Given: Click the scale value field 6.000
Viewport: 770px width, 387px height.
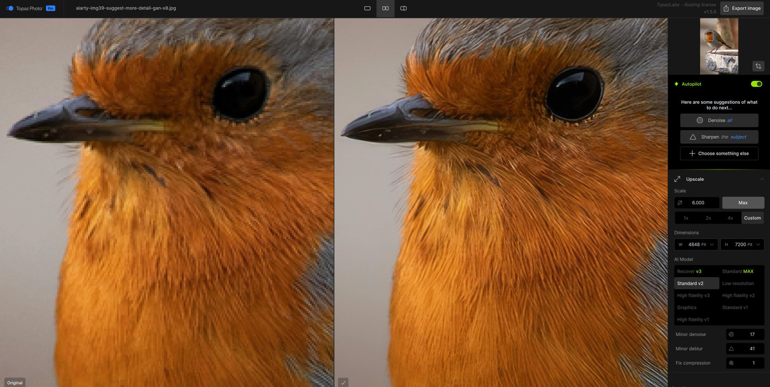Looking at the screenshot, I should pyautogui.click(x=697, y=203).
